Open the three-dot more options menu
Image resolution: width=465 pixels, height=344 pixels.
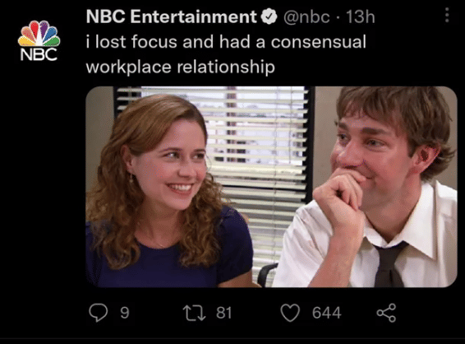[x=447, y=15]
